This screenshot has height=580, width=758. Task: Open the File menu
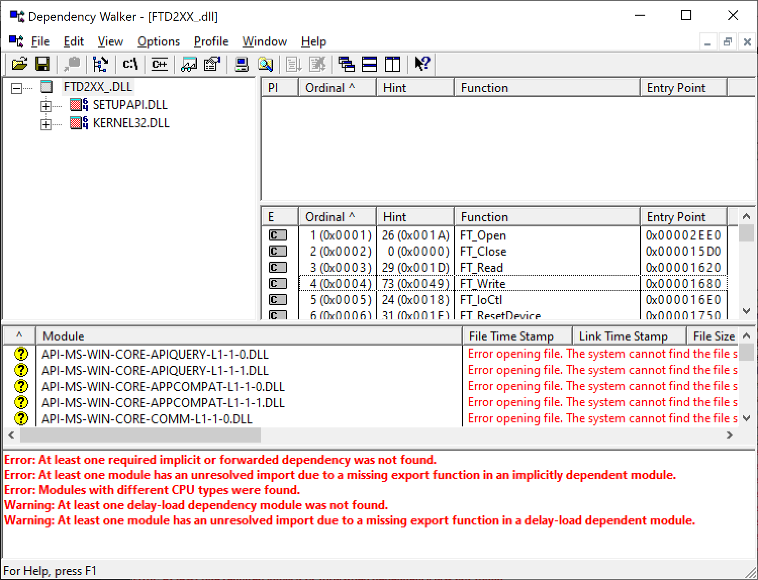pyautogui.click(x=40, y=41)
